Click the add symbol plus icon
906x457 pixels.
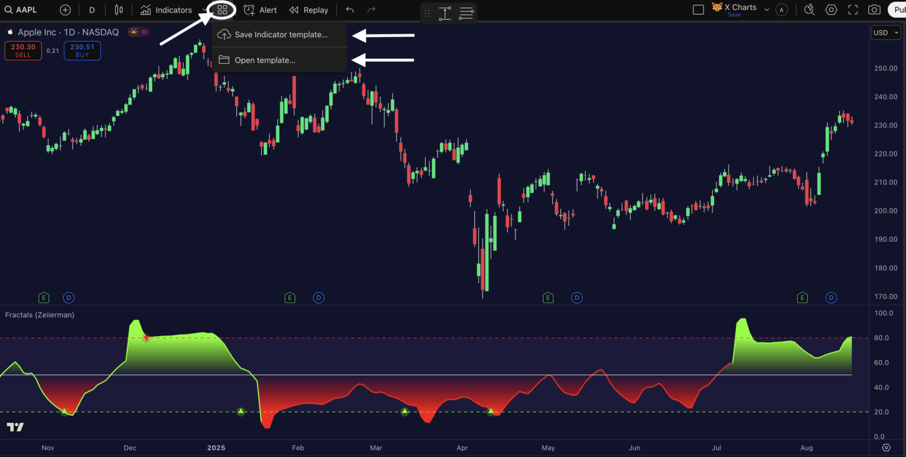65,10
